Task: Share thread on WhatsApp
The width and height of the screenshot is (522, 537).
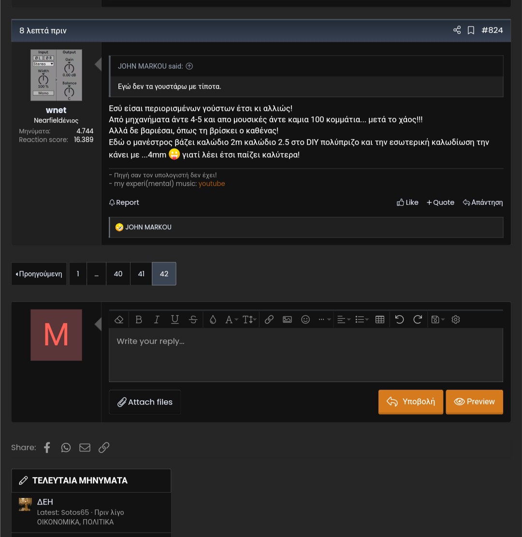Action: (x=66, y=448)
